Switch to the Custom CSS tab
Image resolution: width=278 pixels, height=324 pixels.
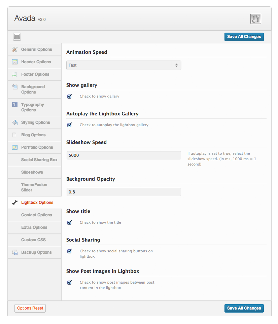click(33, 240)
